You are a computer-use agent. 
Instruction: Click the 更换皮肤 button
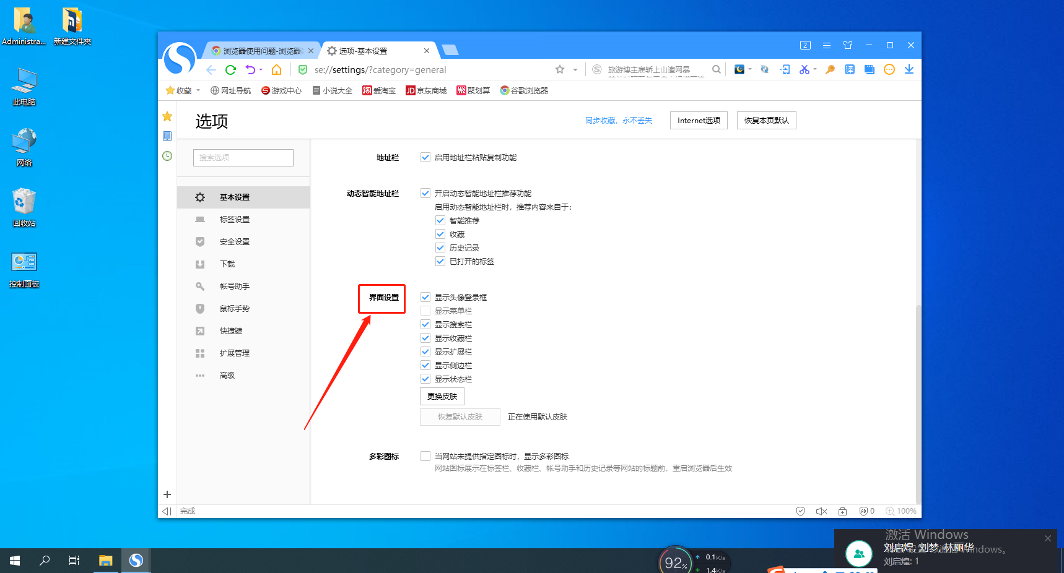pos(442,396)
